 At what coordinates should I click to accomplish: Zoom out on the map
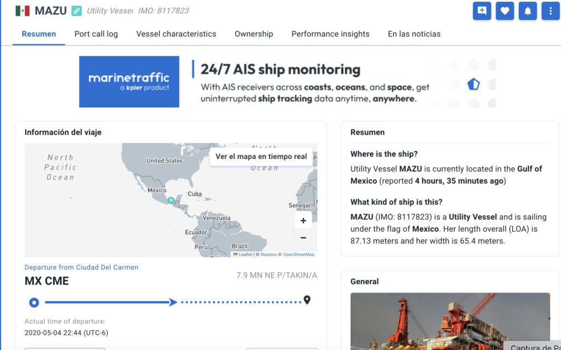pos(303,238)
